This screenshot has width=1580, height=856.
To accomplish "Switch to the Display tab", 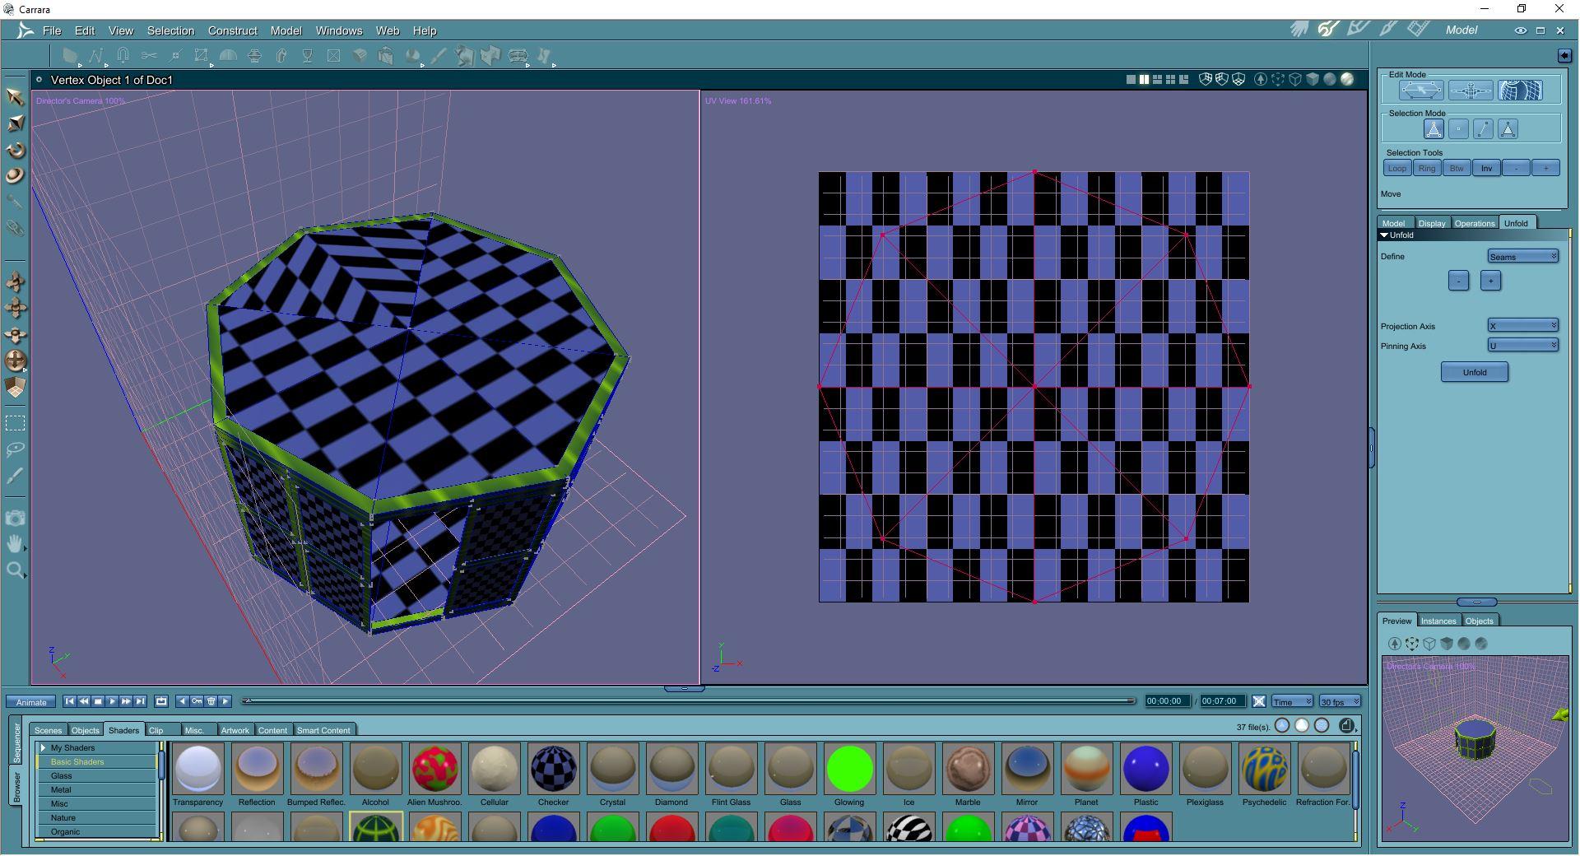I will 1431,223.
